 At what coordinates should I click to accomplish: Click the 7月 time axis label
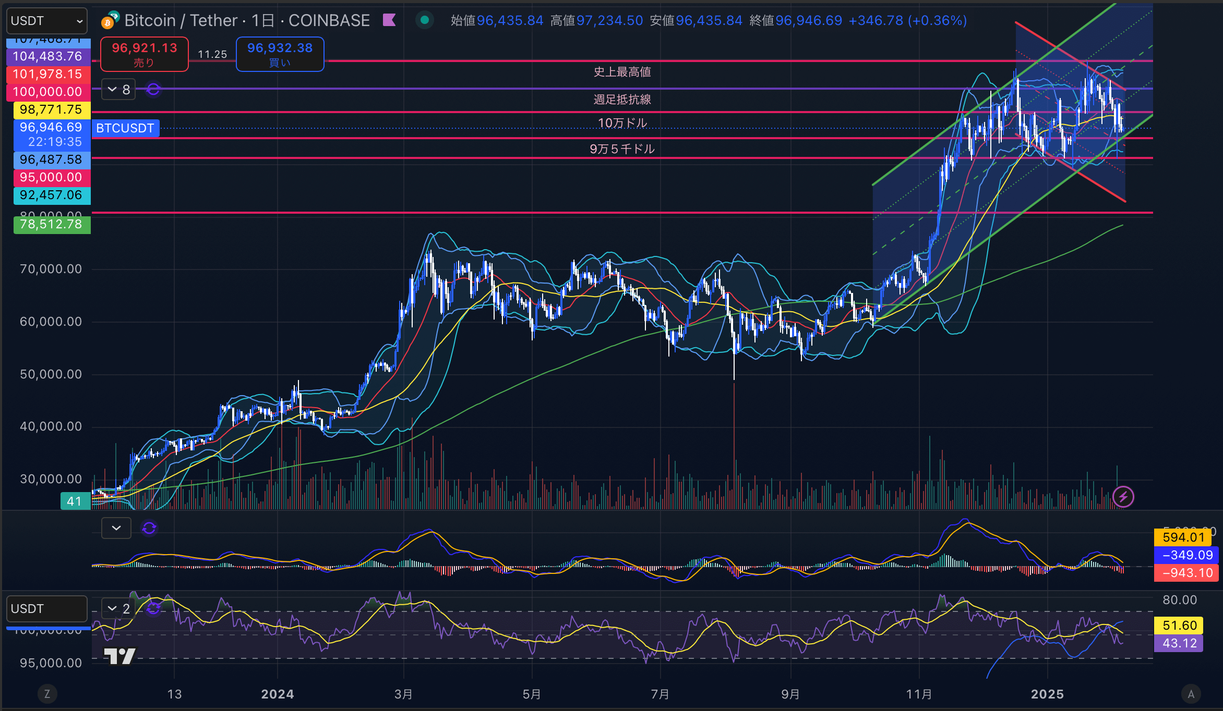pos(660,694)
